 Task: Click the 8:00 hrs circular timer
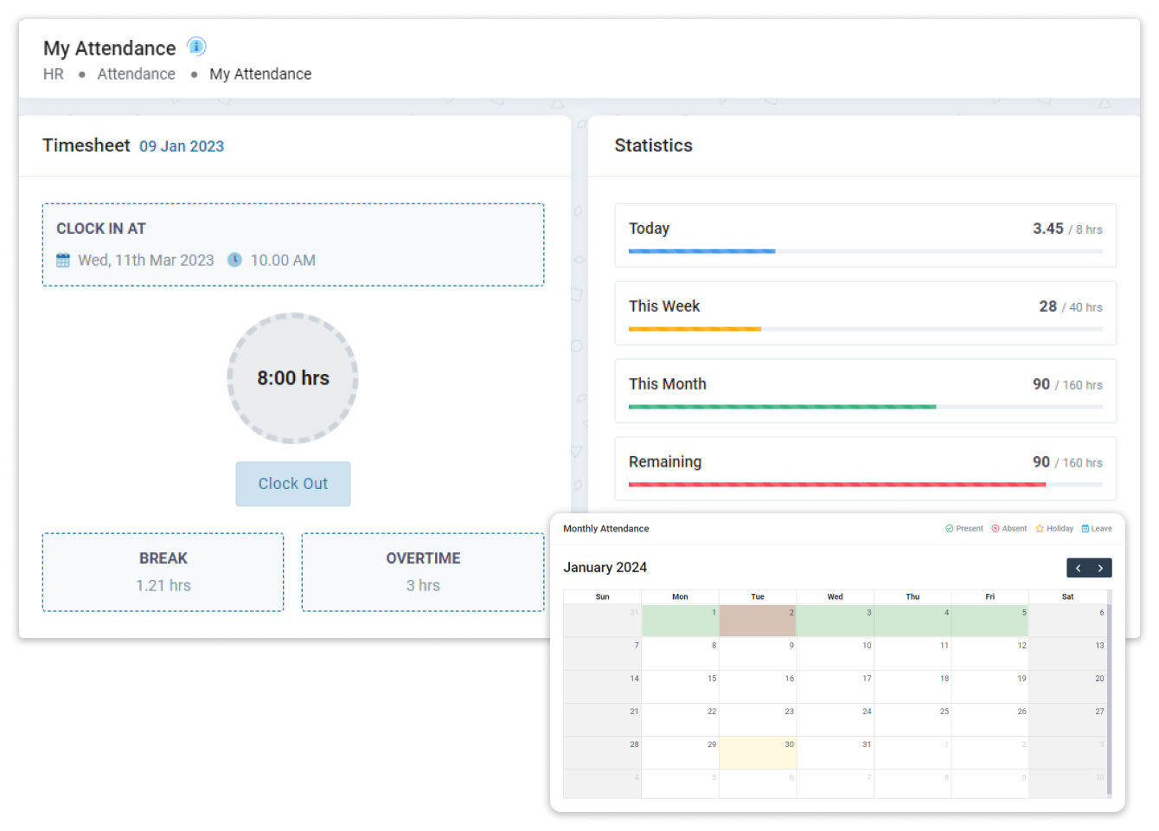pyautogui.click(x=292, y=378)
